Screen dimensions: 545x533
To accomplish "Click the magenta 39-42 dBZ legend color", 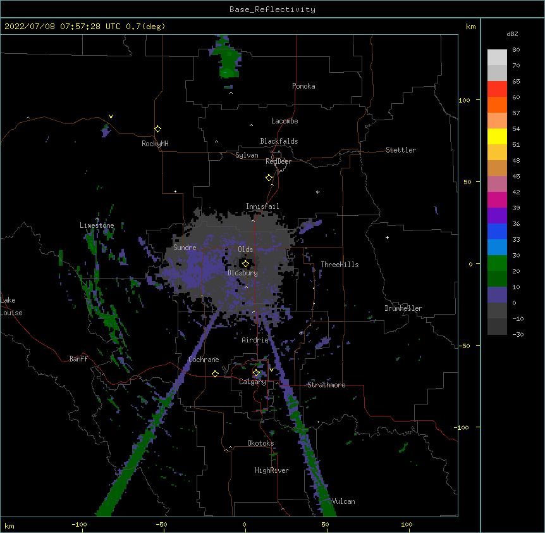I will [497, 199].
